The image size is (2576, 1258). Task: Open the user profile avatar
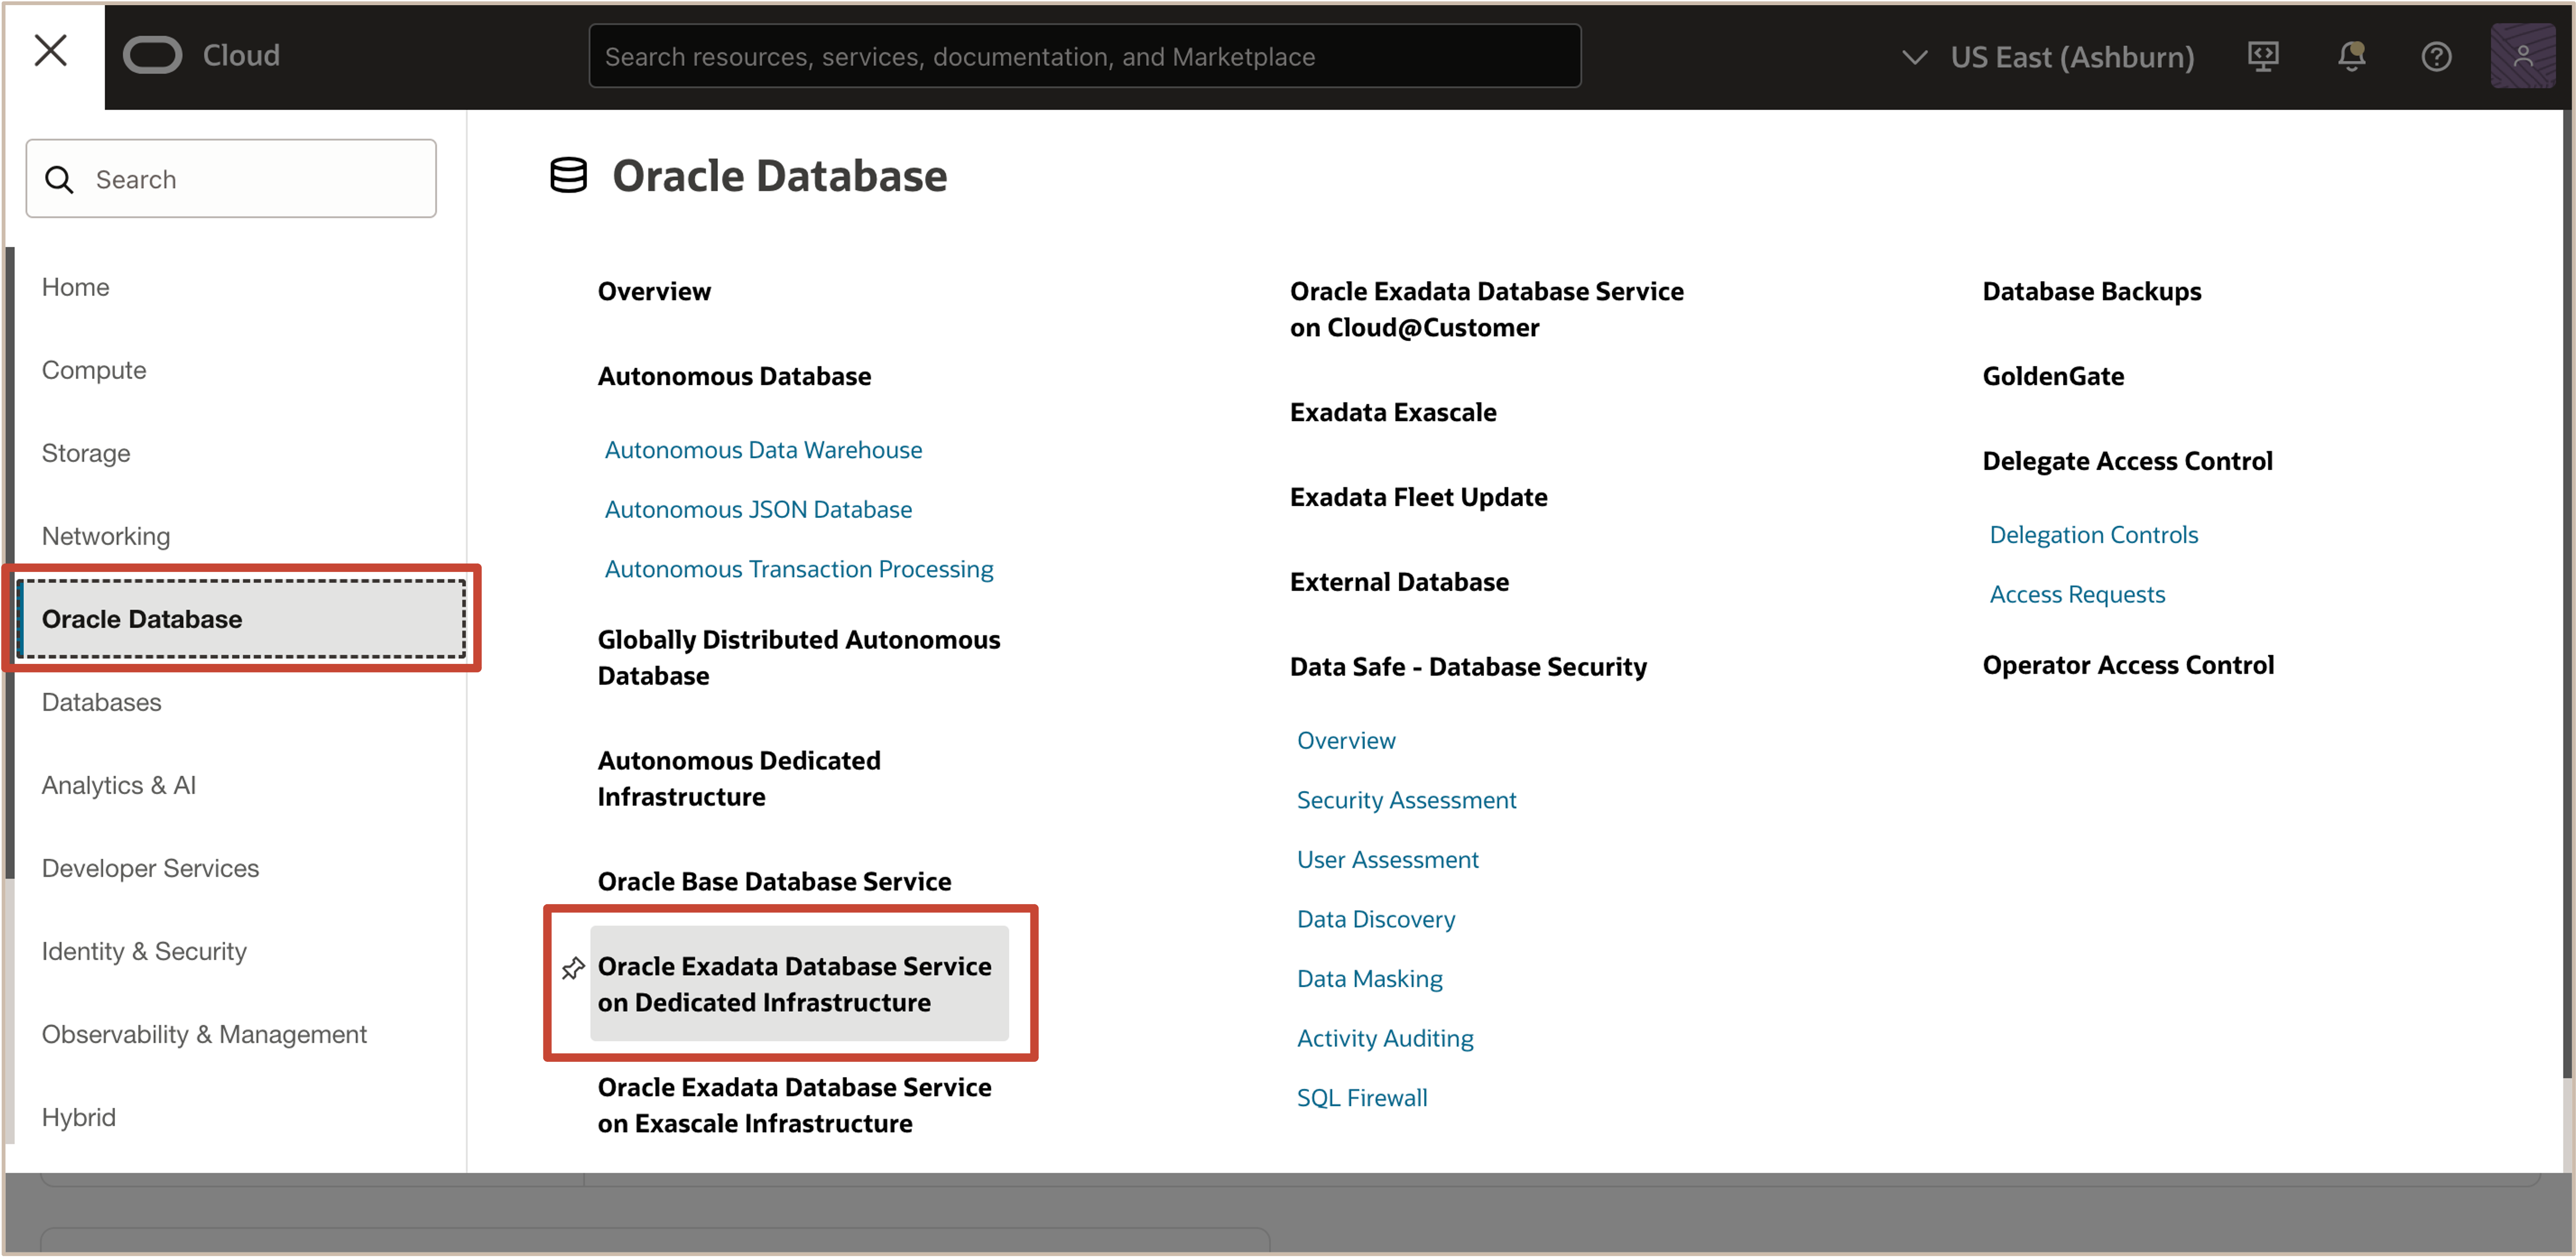tap(2522, 57)
